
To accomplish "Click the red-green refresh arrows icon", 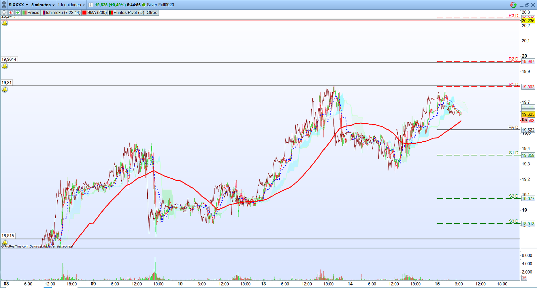I will [x=513, y=5].
